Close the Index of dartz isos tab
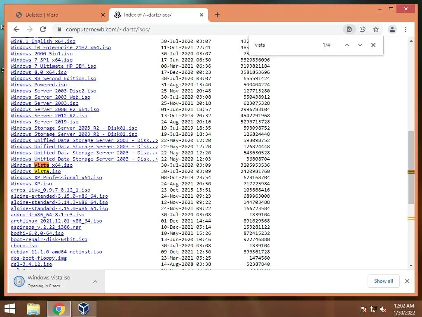 201,15
